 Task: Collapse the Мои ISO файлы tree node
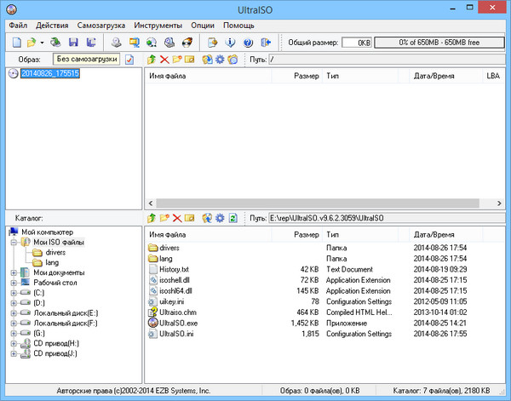point(14,242)
